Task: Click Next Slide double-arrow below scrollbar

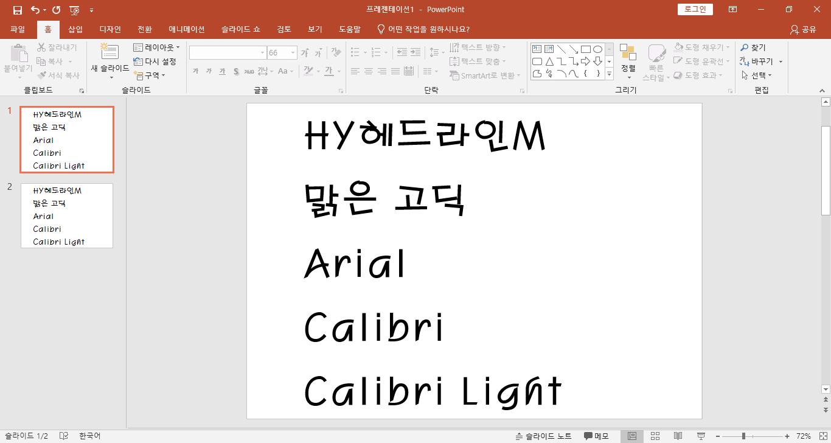Action: pos(826,410)
